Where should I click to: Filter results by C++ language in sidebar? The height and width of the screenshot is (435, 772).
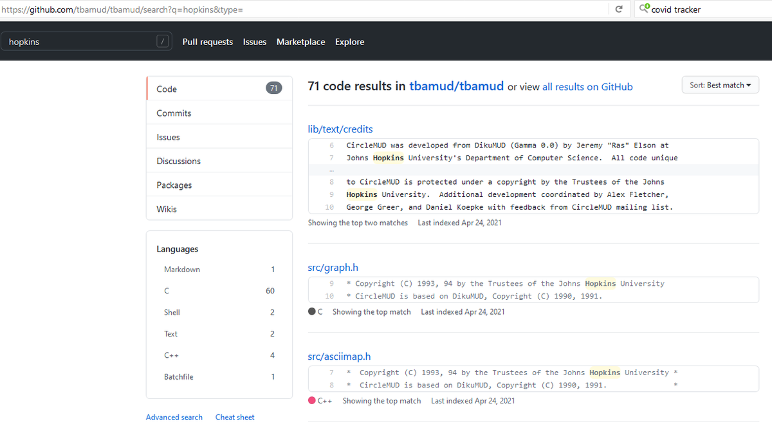(219, 355)
